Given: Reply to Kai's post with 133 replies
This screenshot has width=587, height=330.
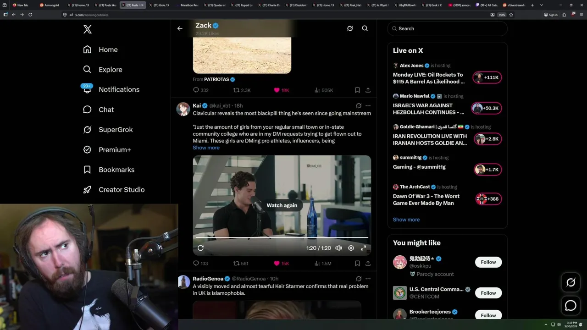Looking at the screenshot, I should pyautogui.click(x=200, y=264).
